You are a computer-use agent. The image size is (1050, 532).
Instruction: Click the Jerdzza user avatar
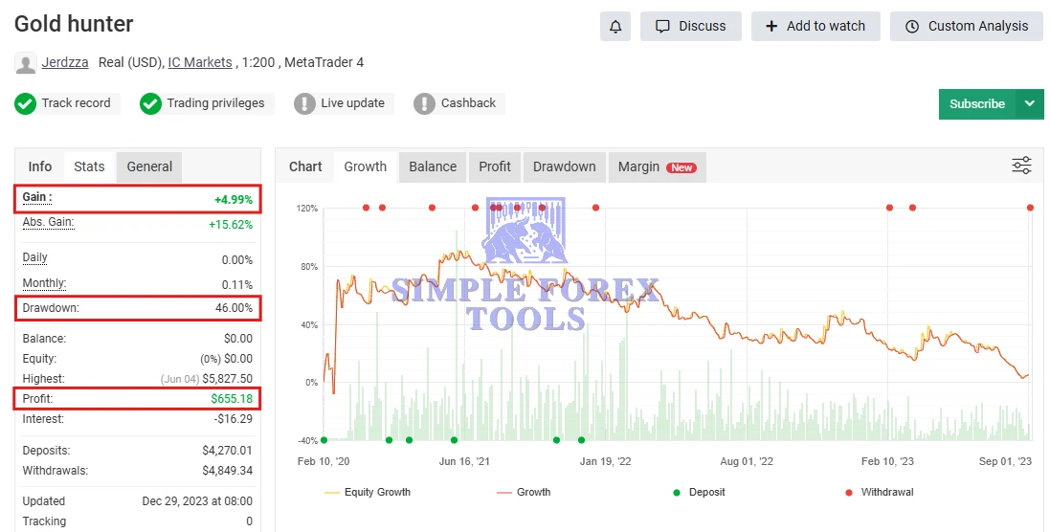click(x=26, y=63)
